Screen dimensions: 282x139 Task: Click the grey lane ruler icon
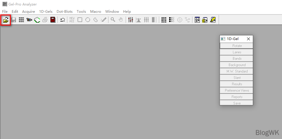tap(154, 20)
